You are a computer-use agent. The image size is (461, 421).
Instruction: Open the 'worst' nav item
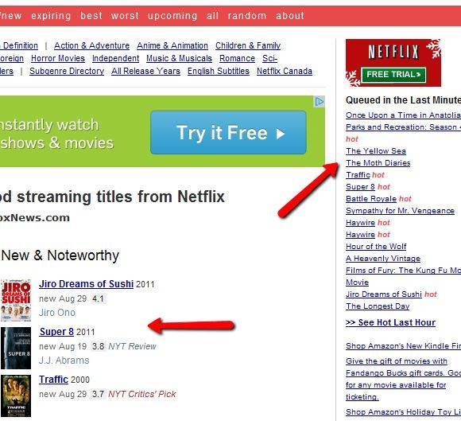(x=125, y=16)
